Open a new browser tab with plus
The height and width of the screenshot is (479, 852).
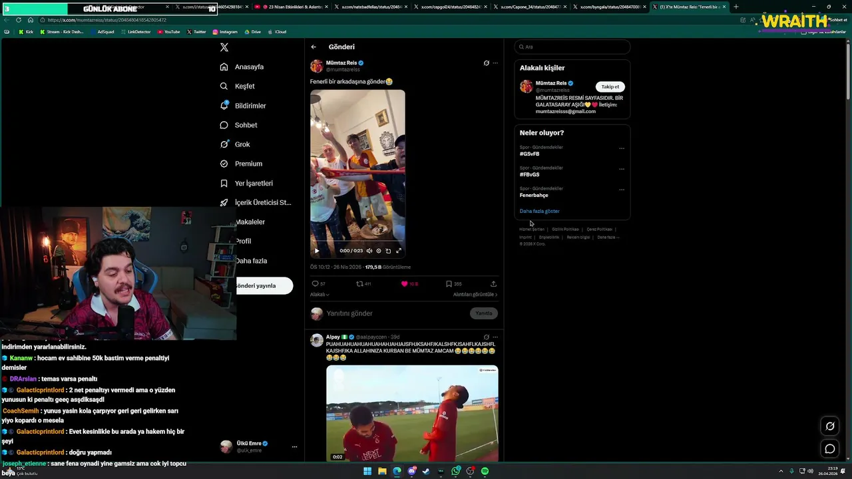click(736, 7)
